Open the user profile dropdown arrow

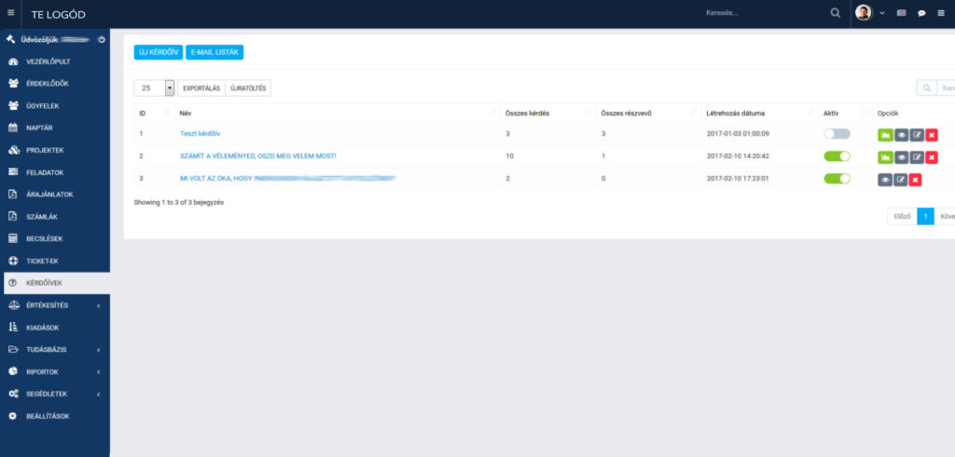[x=881, y=13]
